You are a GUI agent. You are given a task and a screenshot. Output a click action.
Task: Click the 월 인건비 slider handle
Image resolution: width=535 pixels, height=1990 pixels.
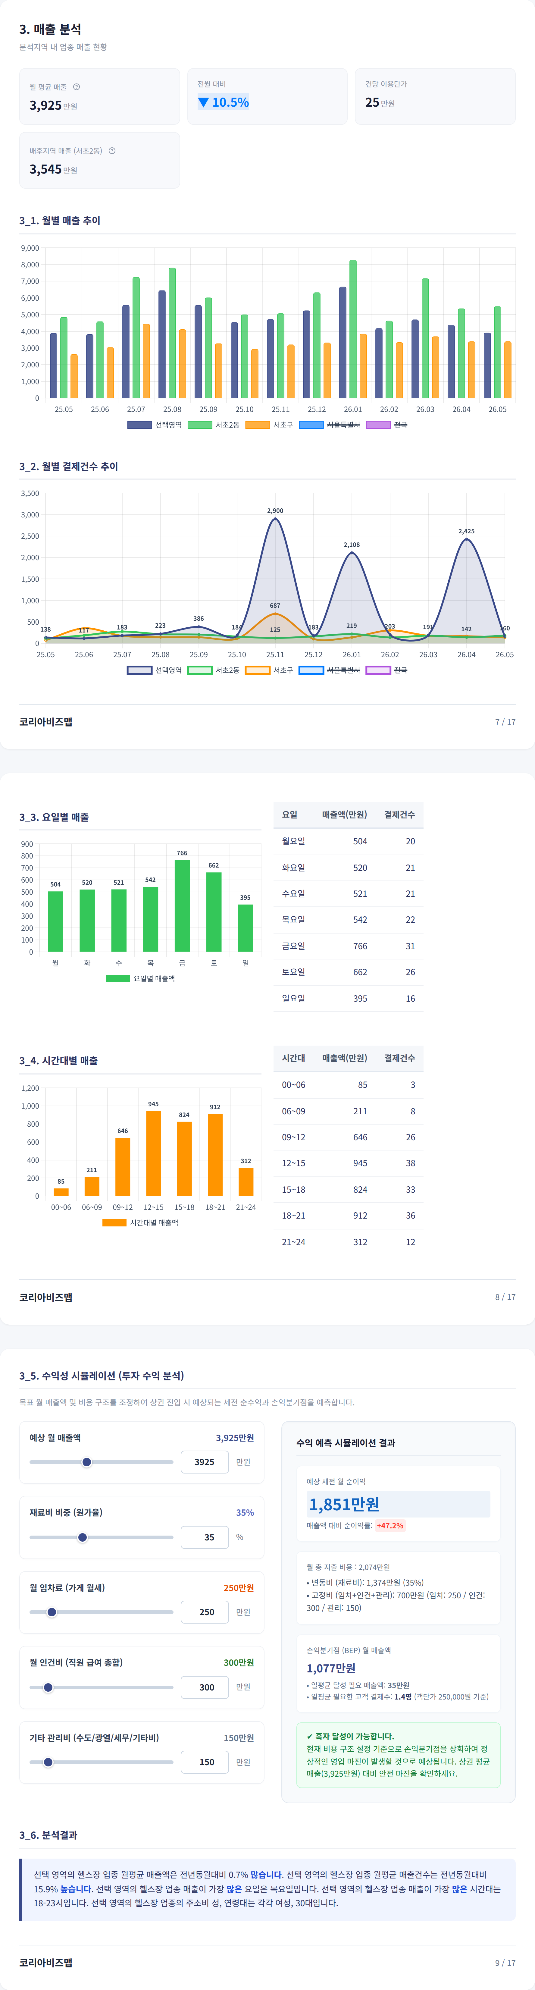pyautogui.click(x=48, y=1687)
